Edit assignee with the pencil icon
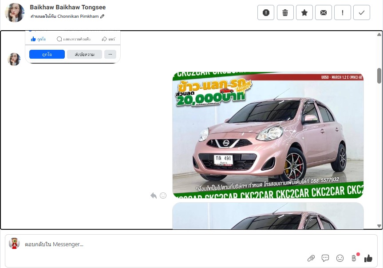The width and height of the screenshot is (383, 268). tap(103, 16)
